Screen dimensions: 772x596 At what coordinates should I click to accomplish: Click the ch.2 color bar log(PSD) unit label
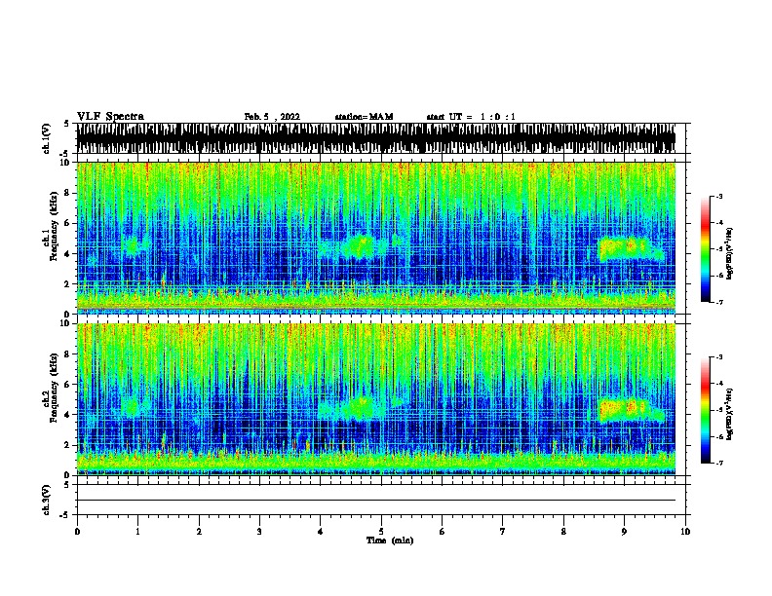click(729, 415)
